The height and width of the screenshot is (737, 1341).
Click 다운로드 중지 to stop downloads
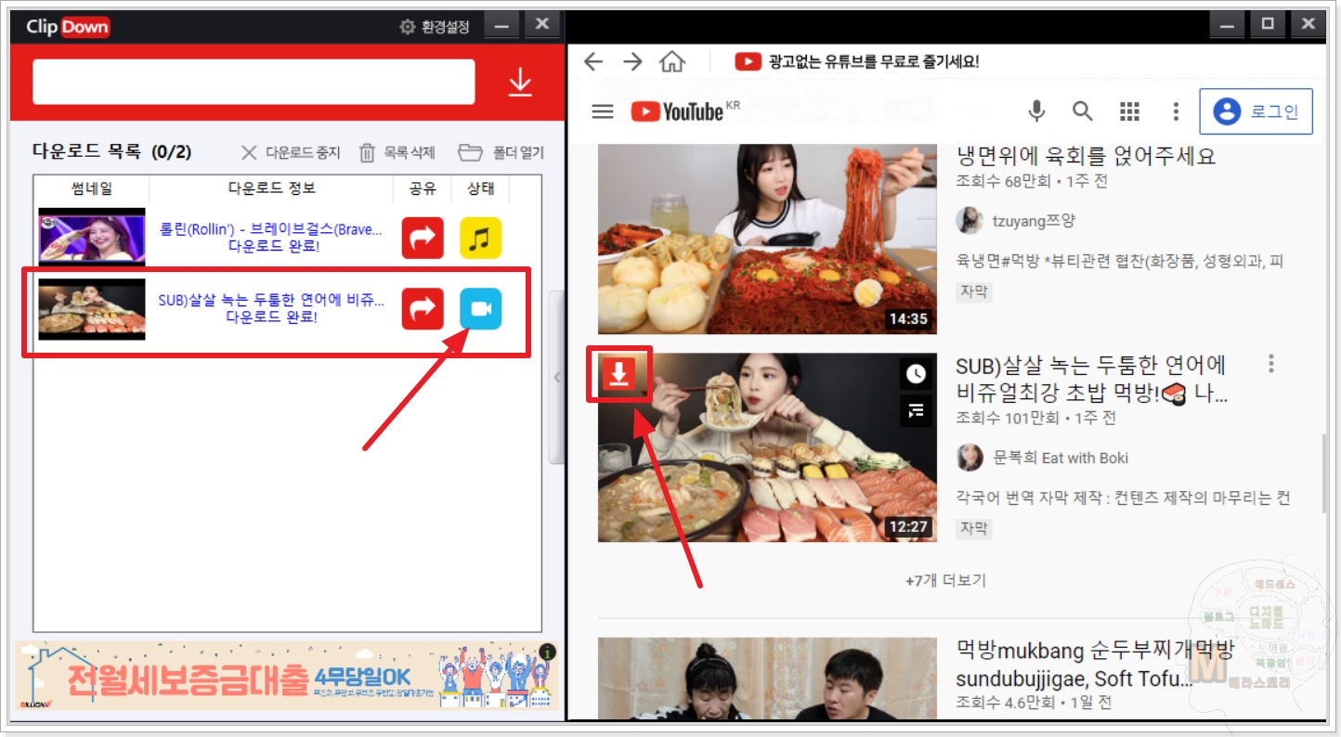(x=291, y=152)
